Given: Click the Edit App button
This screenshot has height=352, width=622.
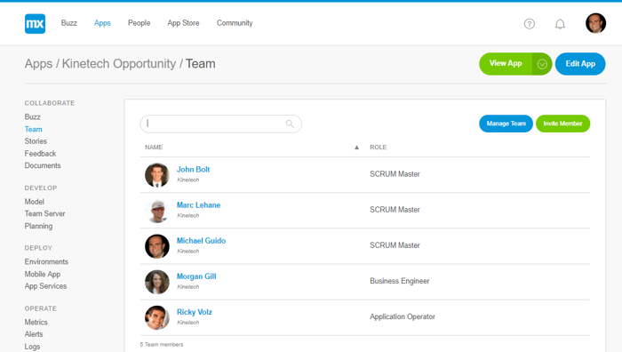Looking at the screenshot, I should pos(580,64).
